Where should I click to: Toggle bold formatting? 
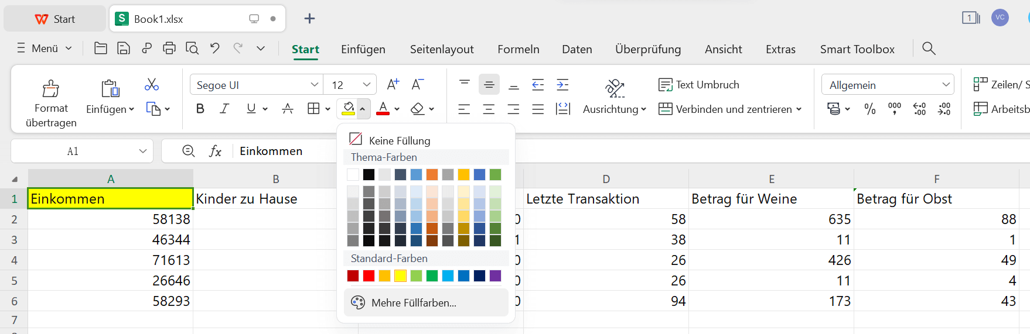tap(200, 109)
